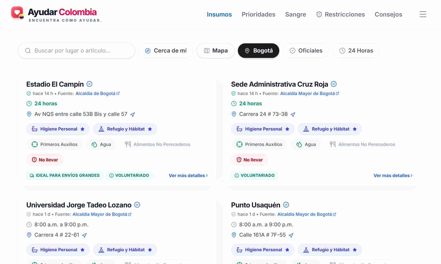Open the Sangre navigation item
Image resolution: width=441 pixels, height=264 pixels.
296,14
